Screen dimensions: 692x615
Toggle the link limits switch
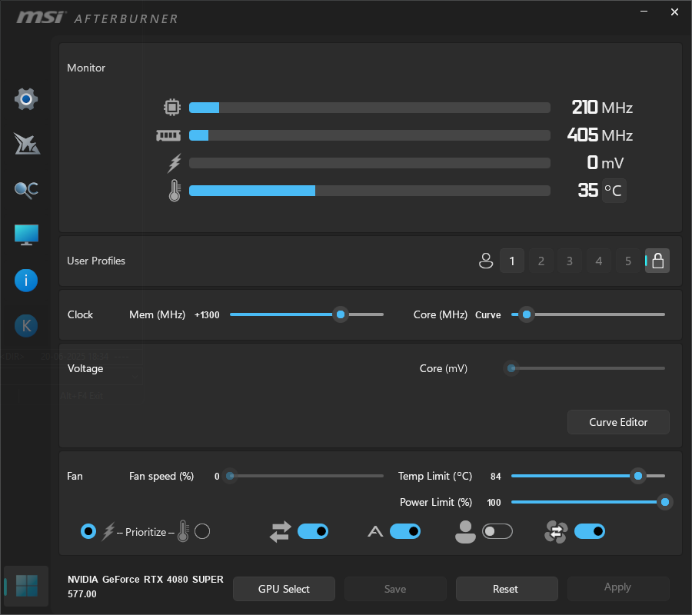coord(313,532)
